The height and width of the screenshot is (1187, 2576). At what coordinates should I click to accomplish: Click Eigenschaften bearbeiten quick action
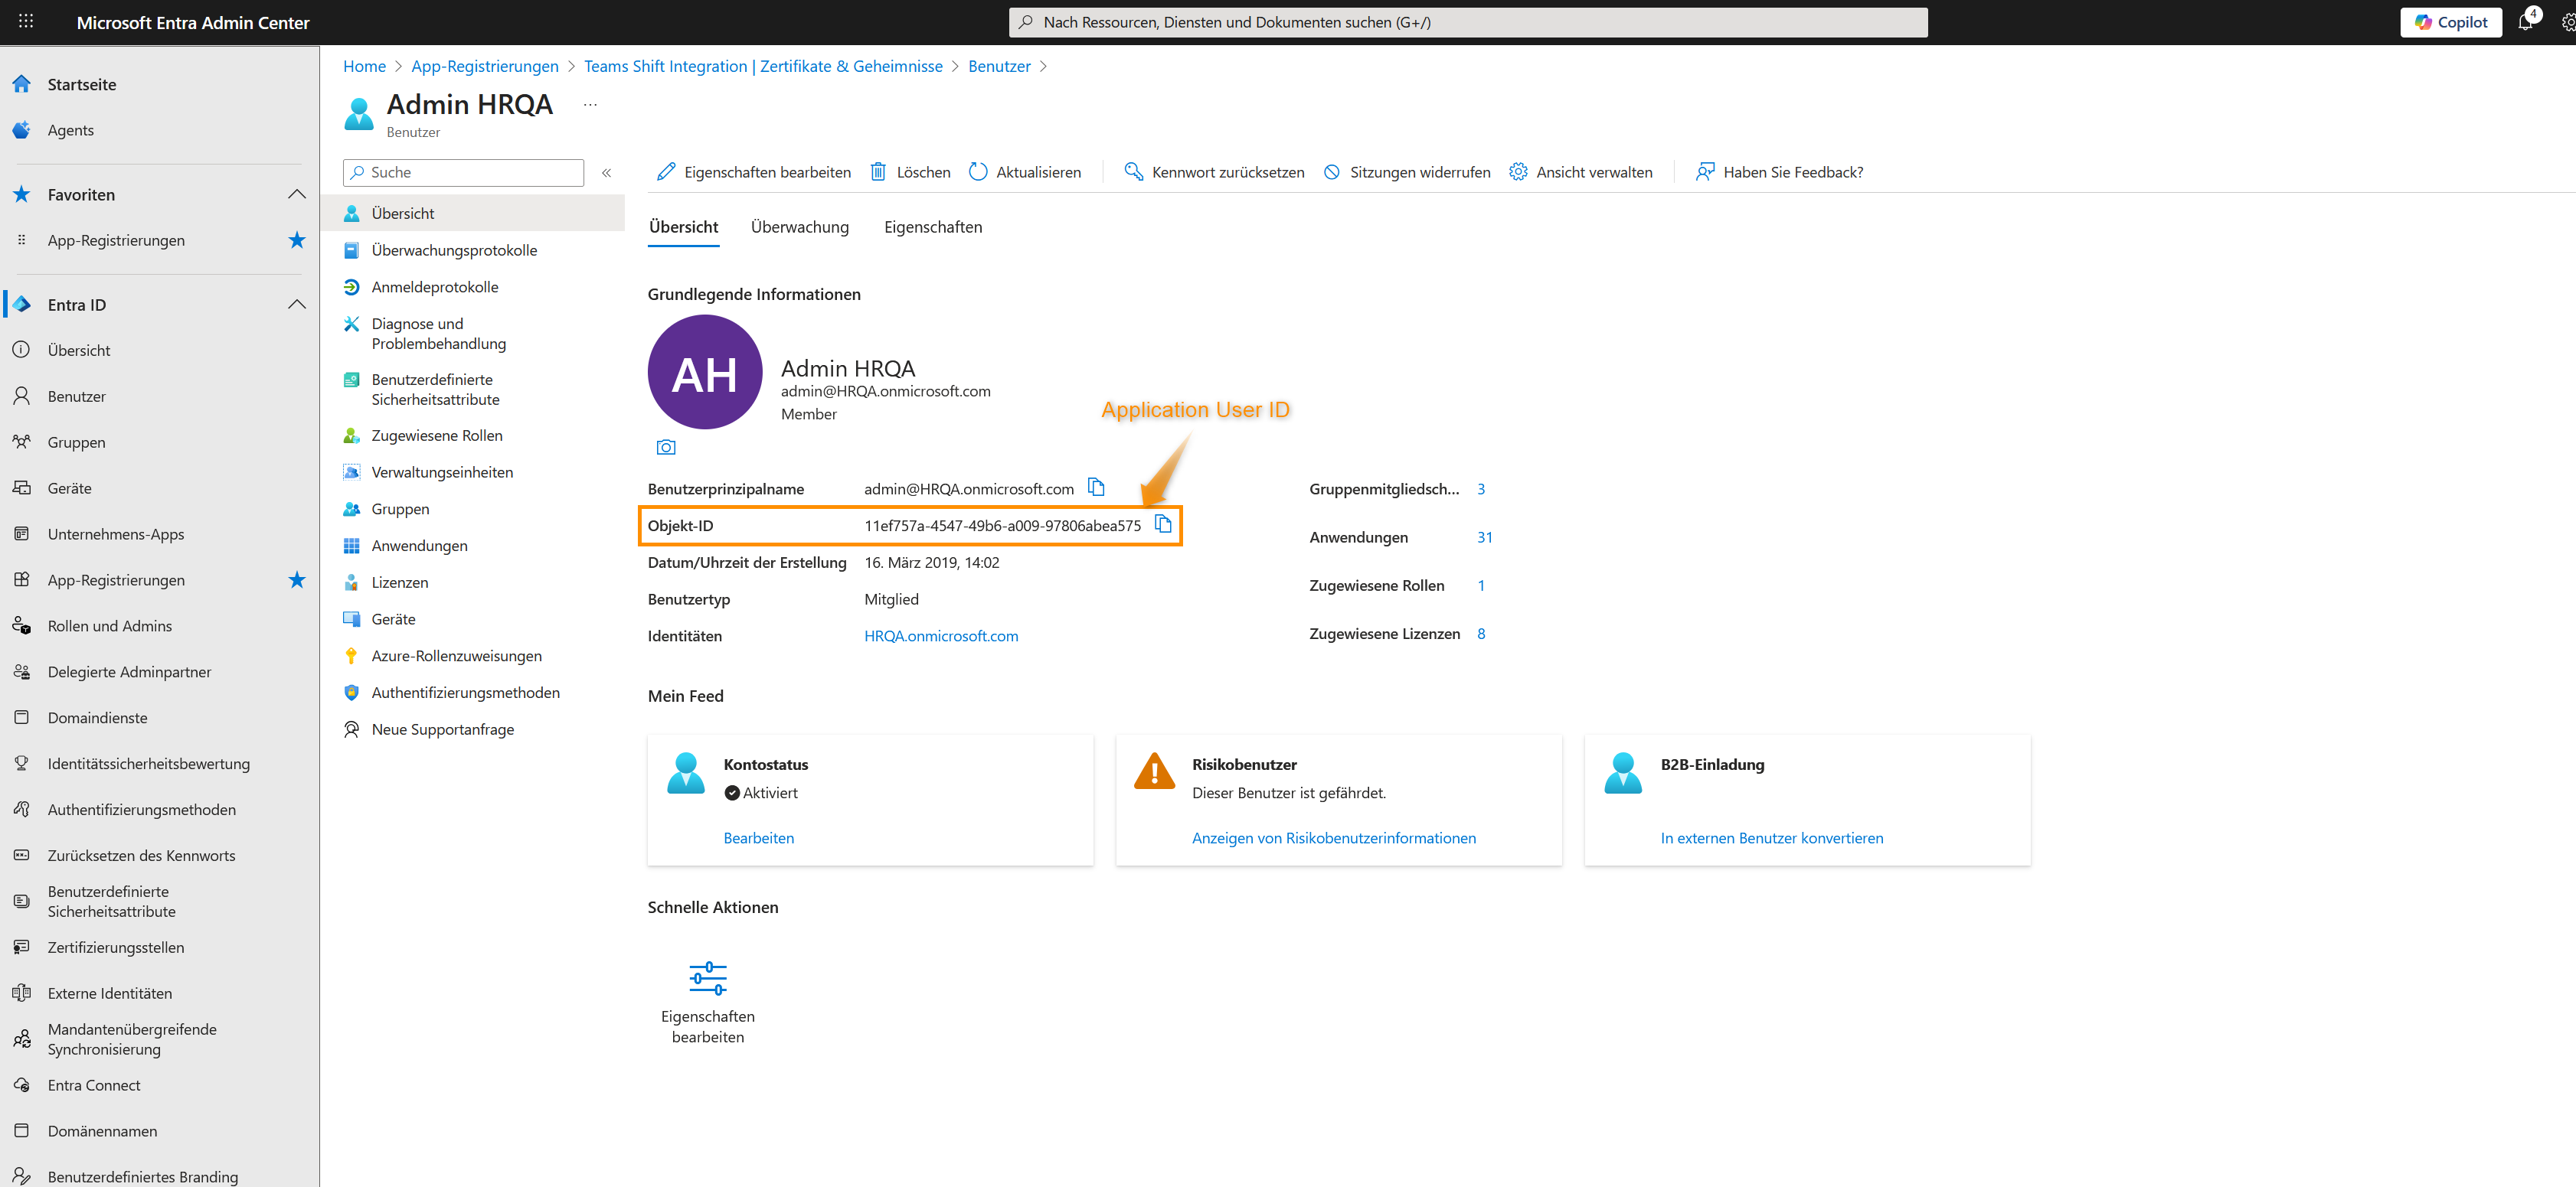[708, 1002]
